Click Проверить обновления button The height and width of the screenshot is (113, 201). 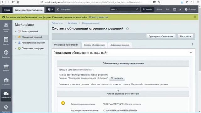pyautogui.click(x=161, y=36)
